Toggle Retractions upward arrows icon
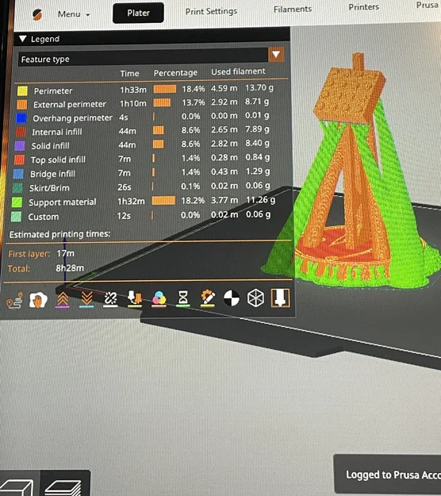The image size is (441, 496). coord(63,299)
